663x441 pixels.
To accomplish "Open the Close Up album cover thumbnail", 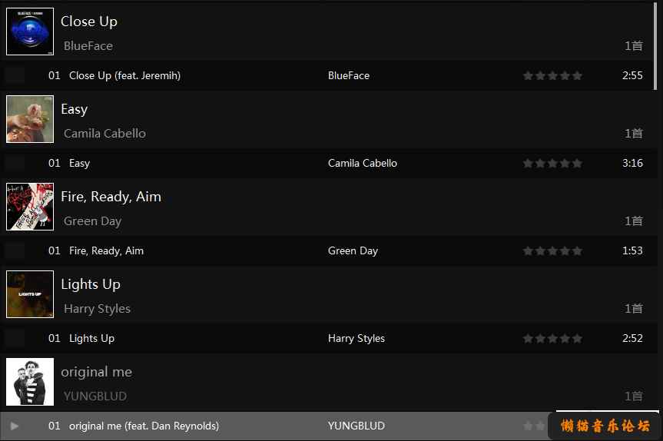I will coord(30,31).
